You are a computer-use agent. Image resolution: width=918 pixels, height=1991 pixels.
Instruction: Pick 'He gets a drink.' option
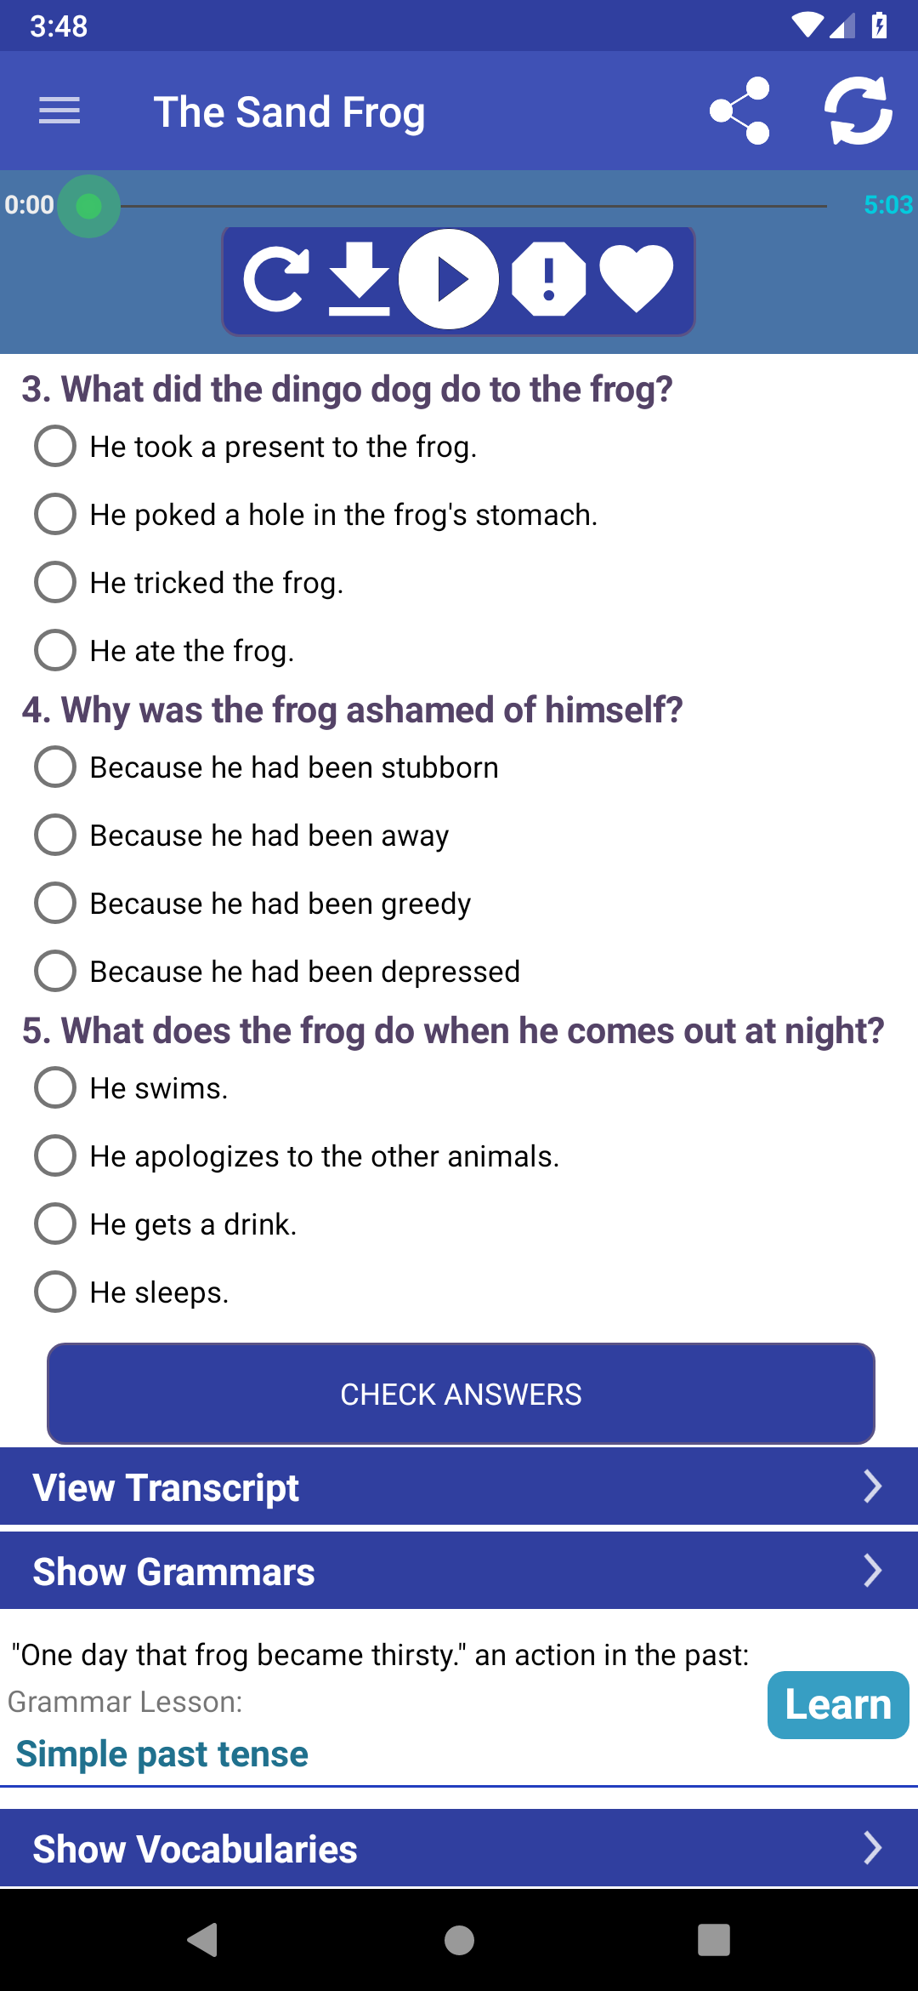166,1224
